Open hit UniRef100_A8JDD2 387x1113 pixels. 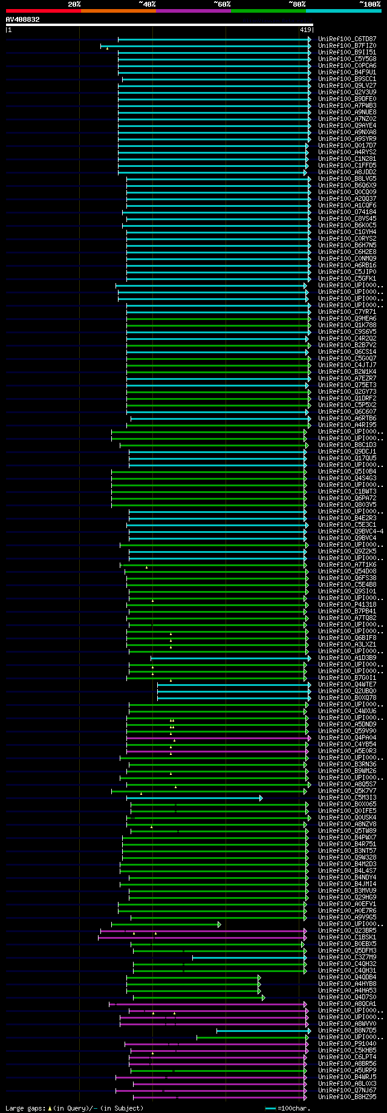(347, 172)
